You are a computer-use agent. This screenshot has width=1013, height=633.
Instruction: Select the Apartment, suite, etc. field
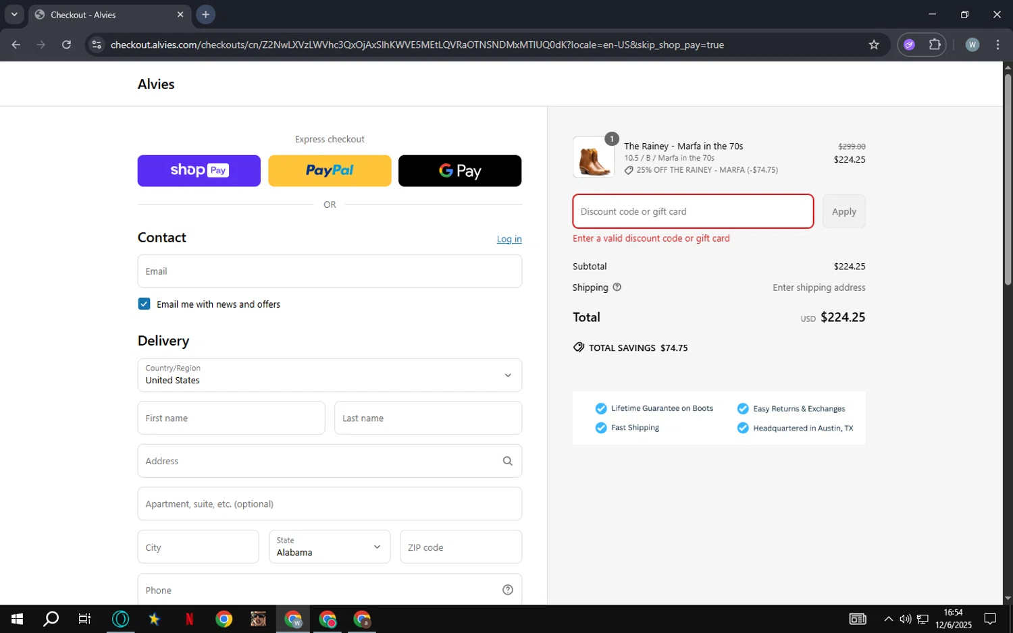[330, 504]
